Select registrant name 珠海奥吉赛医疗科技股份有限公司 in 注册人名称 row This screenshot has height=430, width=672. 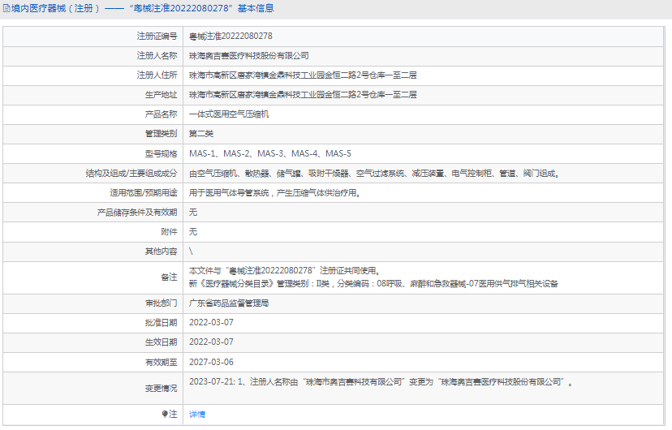pyautogui.click(x=249, y=56)
